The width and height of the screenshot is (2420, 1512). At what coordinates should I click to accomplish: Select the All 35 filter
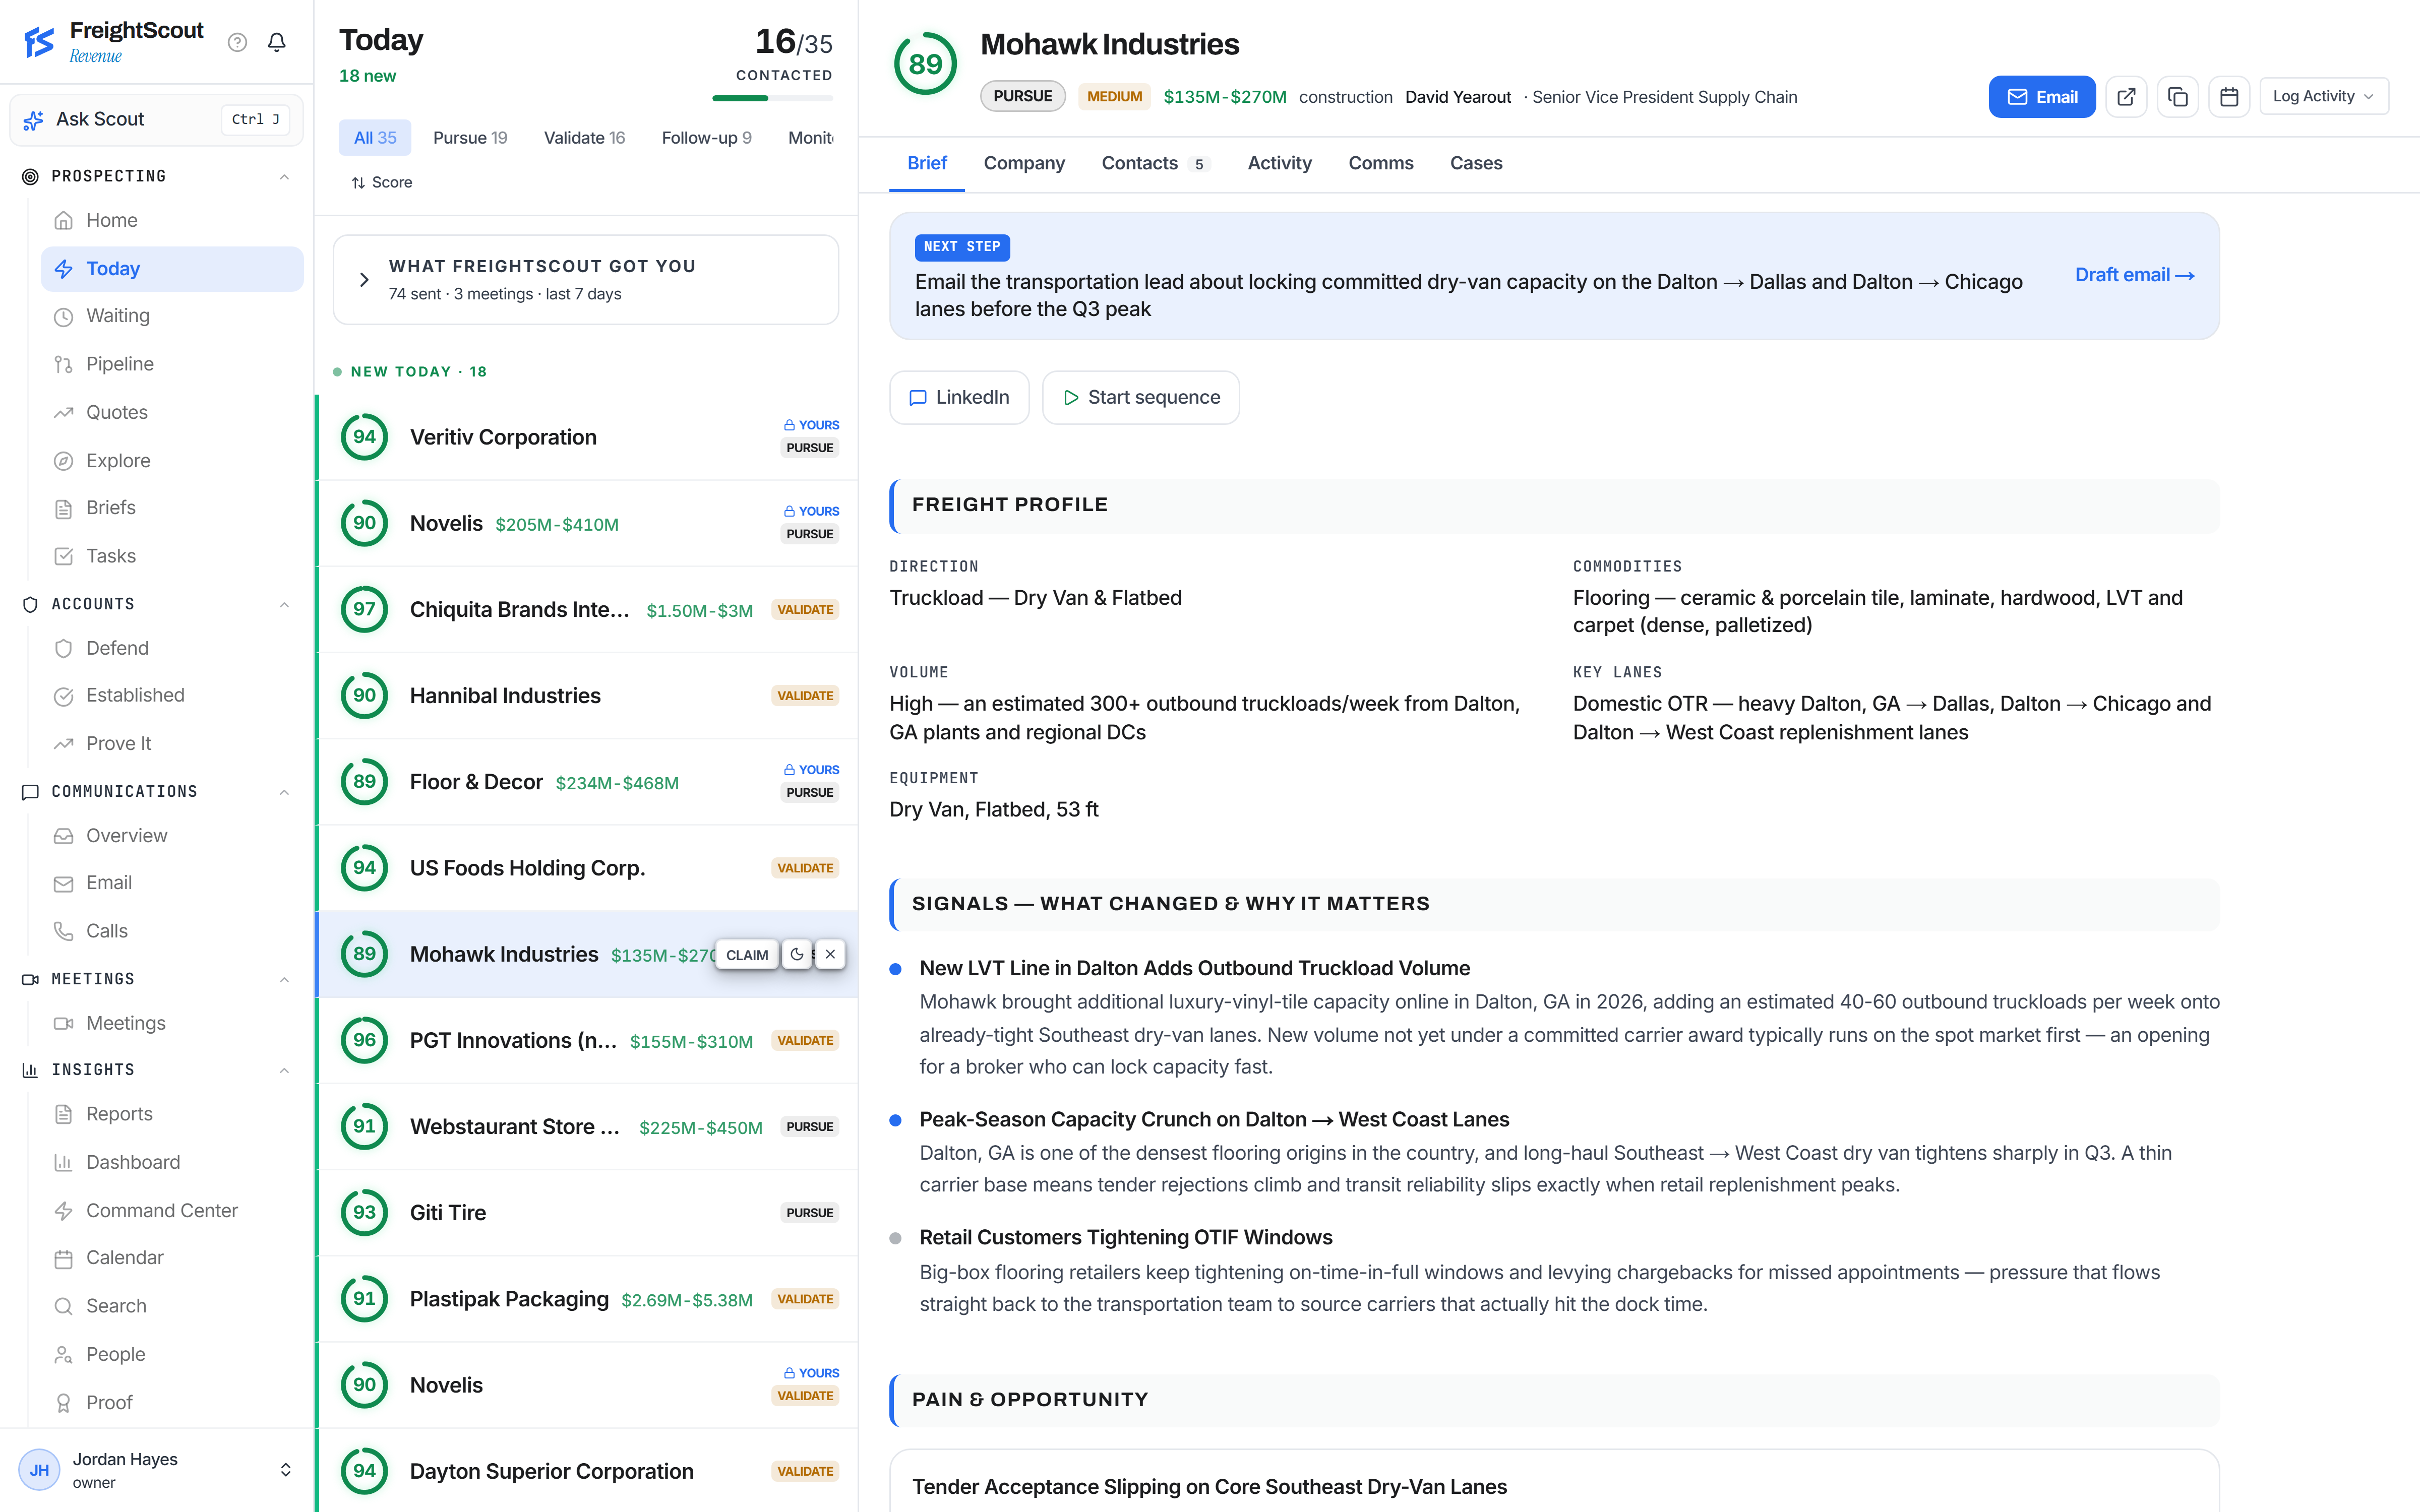[x=375, y=138]
